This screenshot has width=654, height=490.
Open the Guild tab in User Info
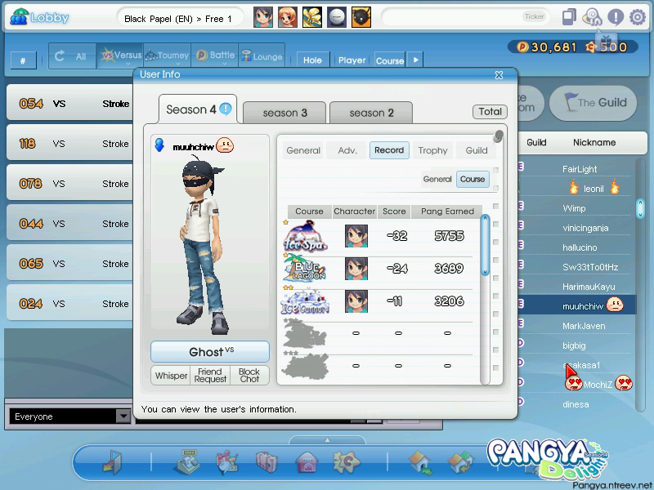pos(477,150)
